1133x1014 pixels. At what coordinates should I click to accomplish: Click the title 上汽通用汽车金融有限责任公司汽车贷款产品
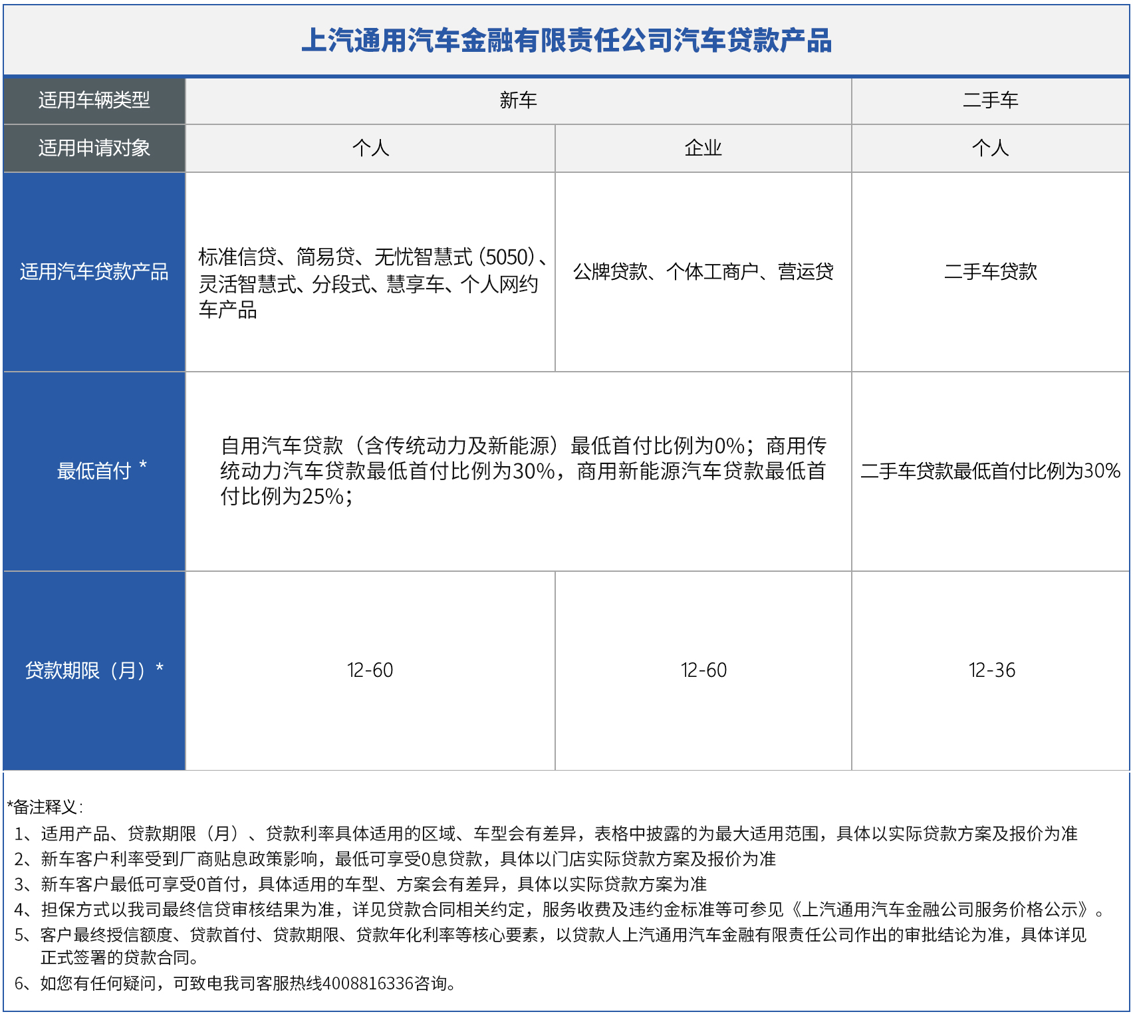click(x=566, y=41)
